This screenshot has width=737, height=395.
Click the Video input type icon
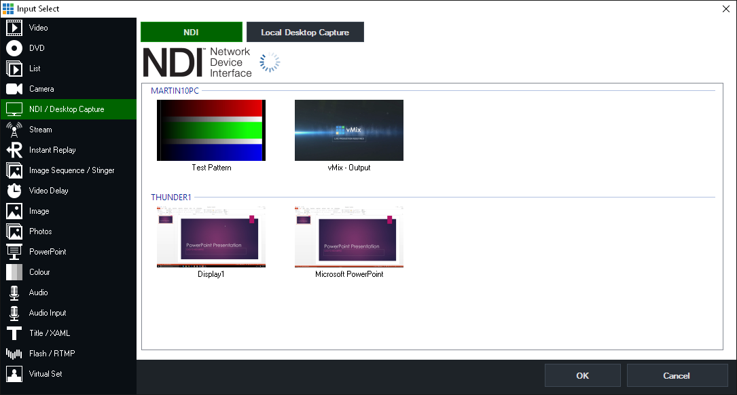14,28
